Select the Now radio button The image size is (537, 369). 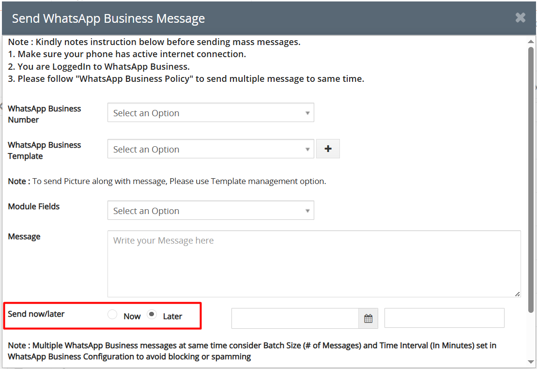pyautogui.click(x=112, y=314)
